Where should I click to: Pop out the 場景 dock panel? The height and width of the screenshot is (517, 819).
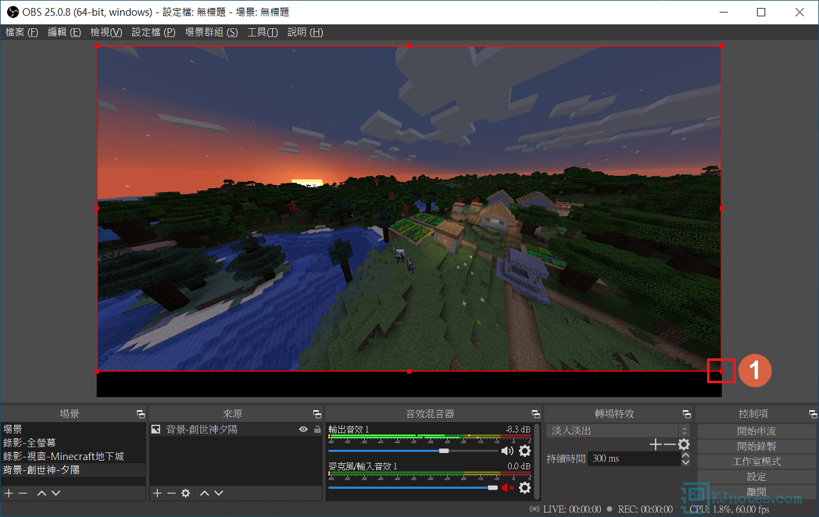141,414
